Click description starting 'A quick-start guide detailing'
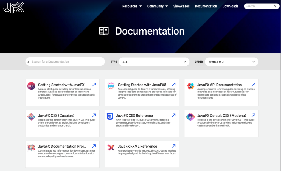281x171 pixels. pos(66,93)
